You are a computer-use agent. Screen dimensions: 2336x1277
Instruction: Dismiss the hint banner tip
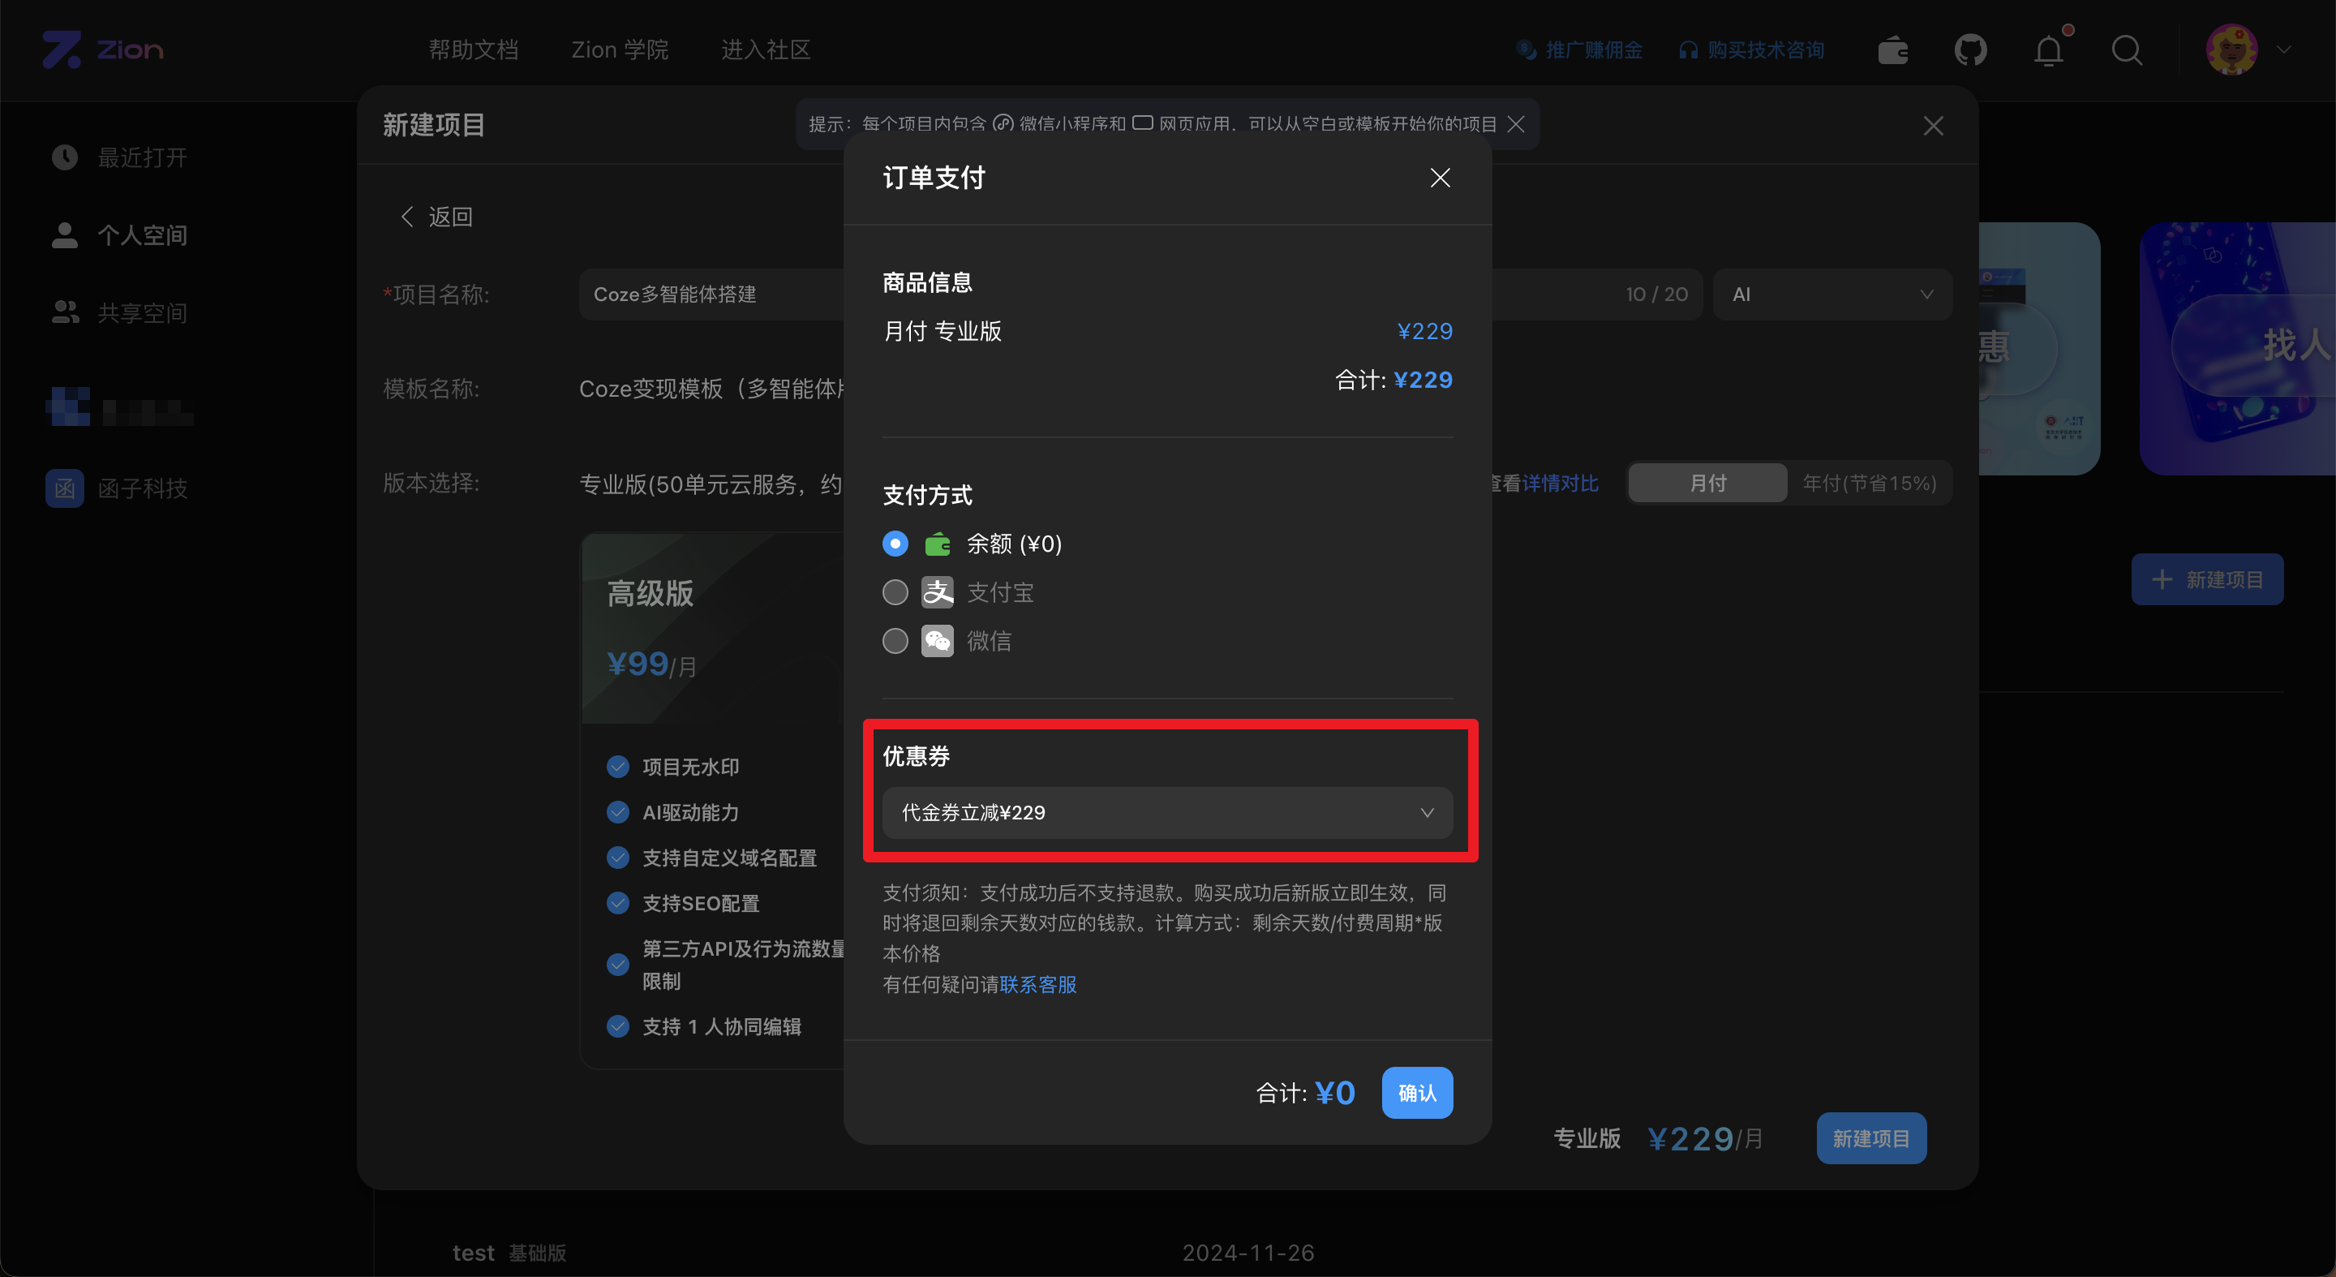tap(1516, 124)
